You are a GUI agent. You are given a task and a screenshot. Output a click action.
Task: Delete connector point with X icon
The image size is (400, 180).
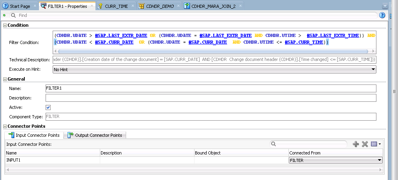[365, 144]
